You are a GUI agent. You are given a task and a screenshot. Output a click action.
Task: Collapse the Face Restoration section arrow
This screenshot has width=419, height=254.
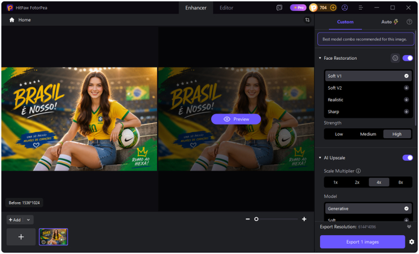(320, 58)
